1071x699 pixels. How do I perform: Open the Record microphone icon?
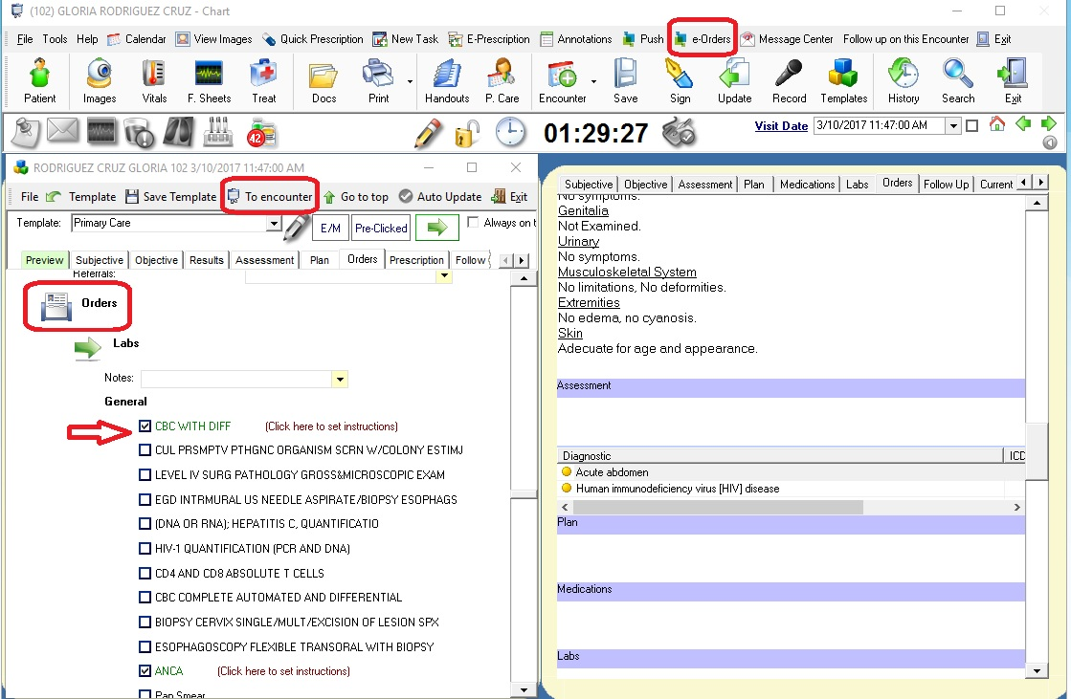789,75
